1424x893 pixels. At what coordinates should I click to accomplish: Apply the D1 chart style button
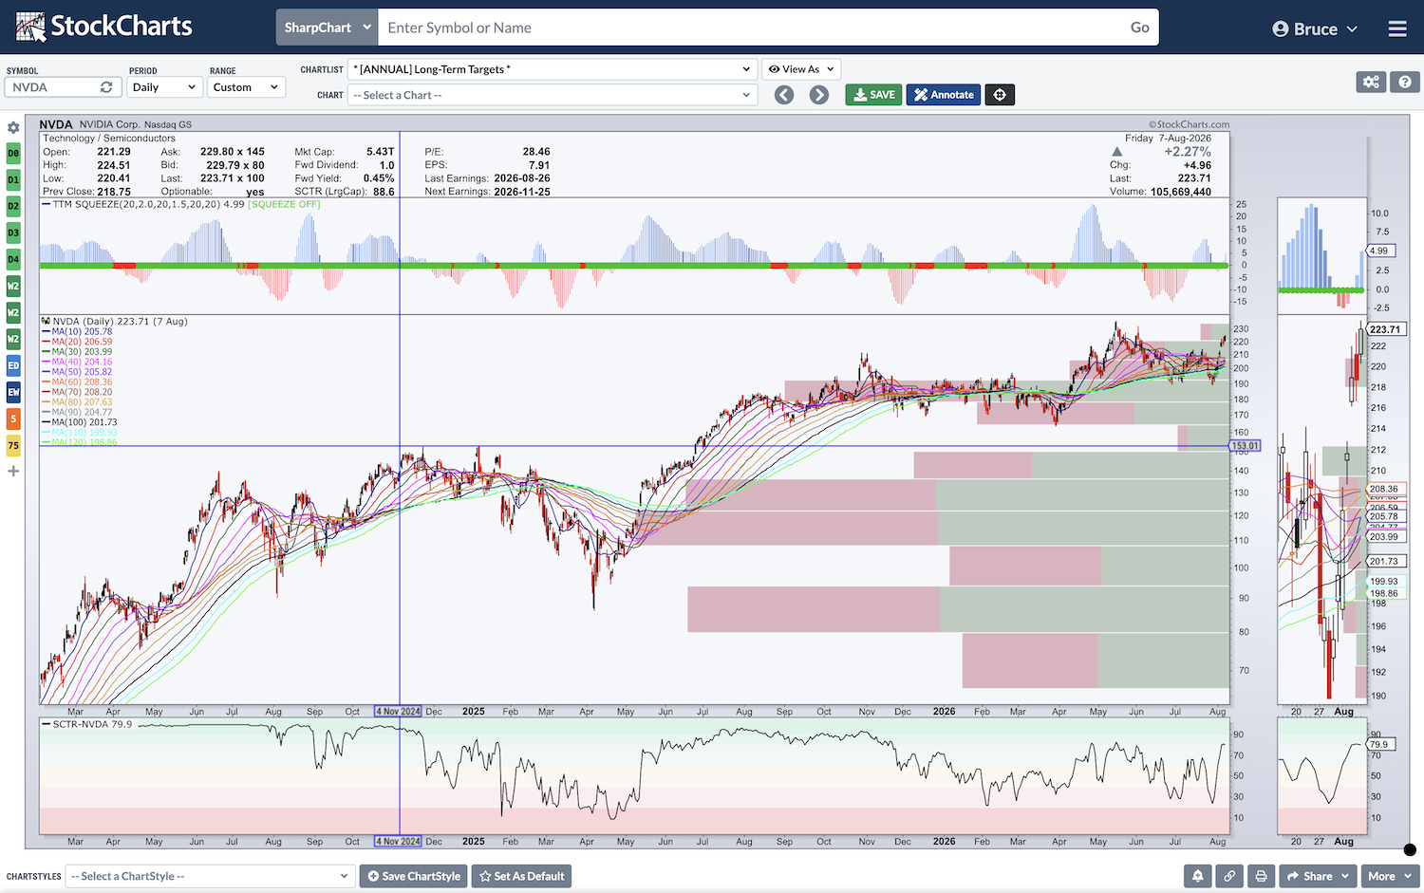13,179
